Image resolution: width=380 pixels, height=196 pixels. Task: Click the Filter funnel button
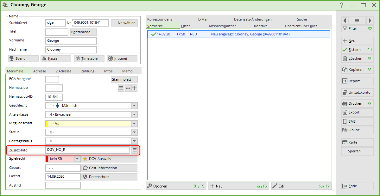coord(357,28)
